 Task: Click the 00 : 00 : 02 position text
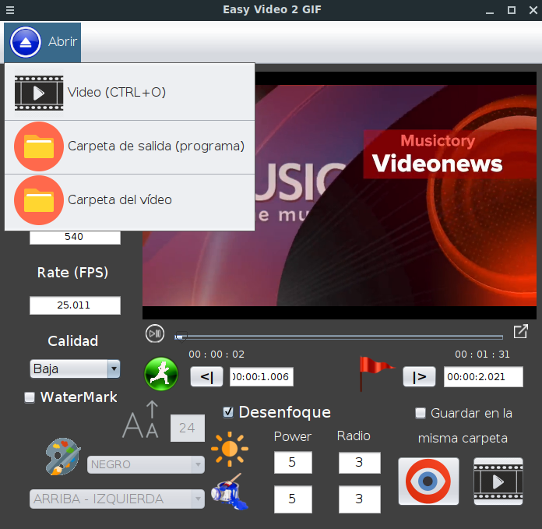pos(216,354)
